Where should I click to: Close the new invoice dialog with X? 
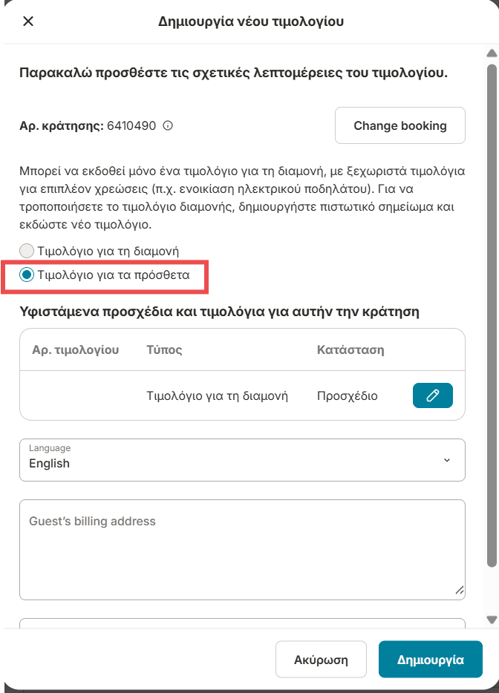tap(28, 21)
